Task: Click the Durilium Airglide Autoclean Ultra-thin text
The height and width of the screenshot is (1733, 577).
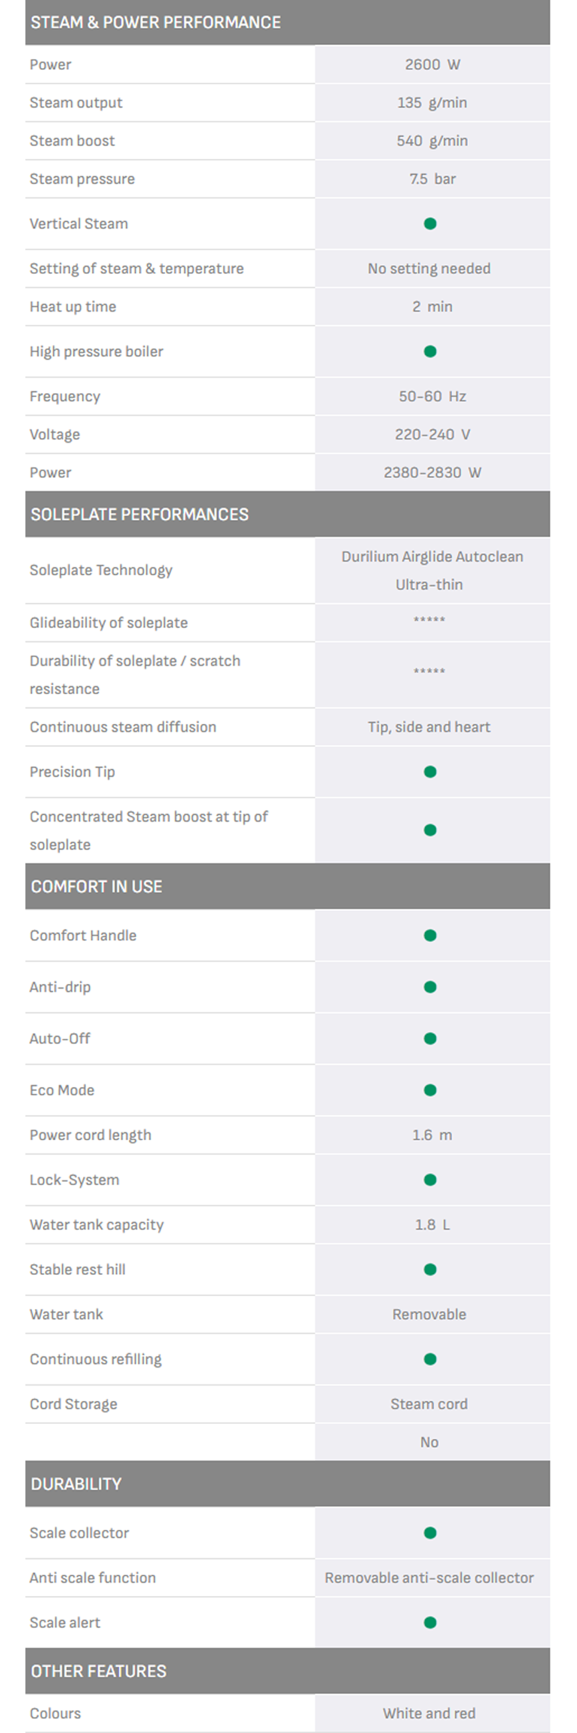Action: coord(431,570)
